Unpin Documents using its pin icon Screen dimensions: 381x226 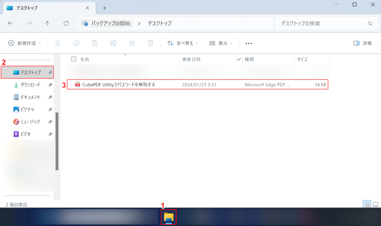(50, 97)
